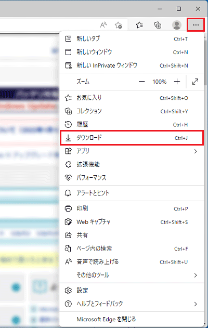Open コレクション from the menu
This screenshot has width=208, height=328.
tap(132, 111)
